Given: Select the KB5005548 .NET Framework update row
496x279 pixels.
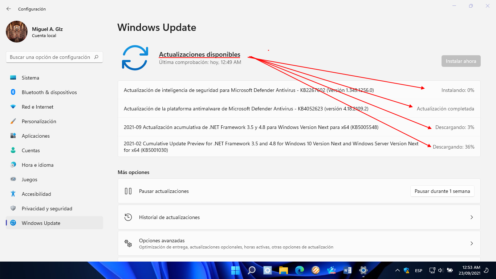Looking at the screenshot, I should (299, 127).
